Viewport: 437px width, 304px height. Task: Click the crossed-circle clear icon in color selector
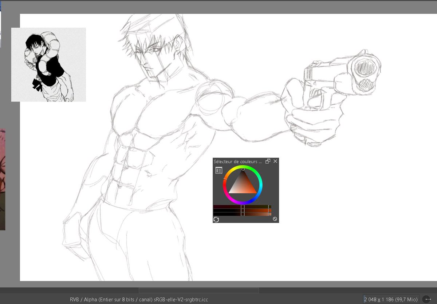pyautogui.click(x=275, y=219)
